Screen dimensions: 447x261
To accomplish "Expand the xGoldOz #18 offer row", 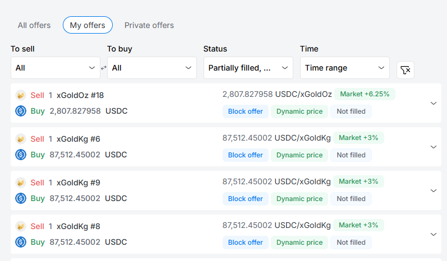I will tap(433, 103).
